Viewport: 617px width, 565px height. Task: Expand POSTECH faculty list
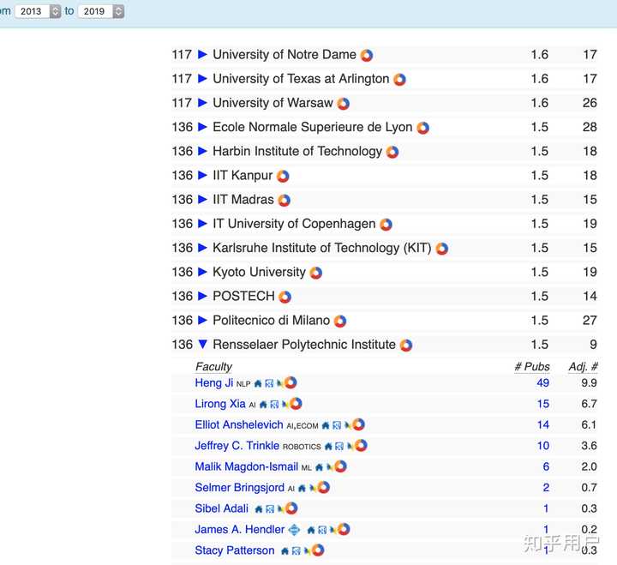click(202, 296)
